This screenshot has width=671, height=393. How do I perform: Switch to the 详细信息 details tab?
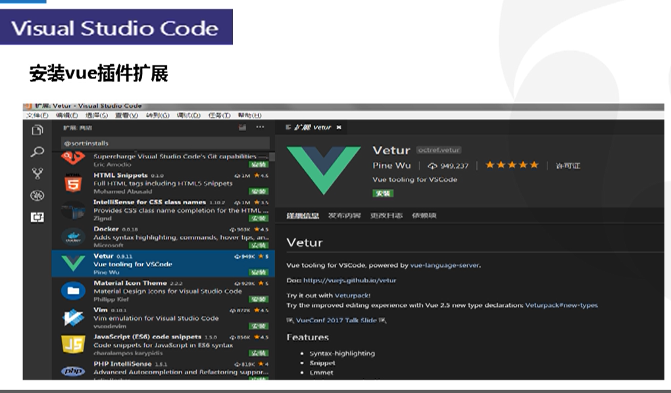303,216
